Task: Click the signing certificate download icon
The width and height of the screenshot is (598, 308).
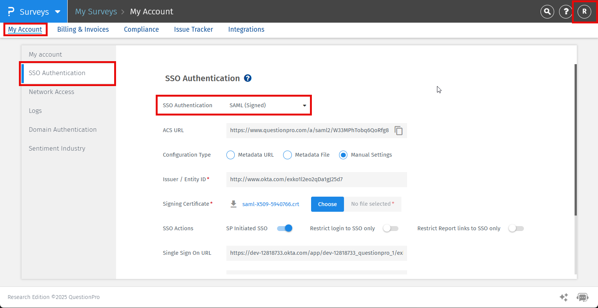Action: 234,204
